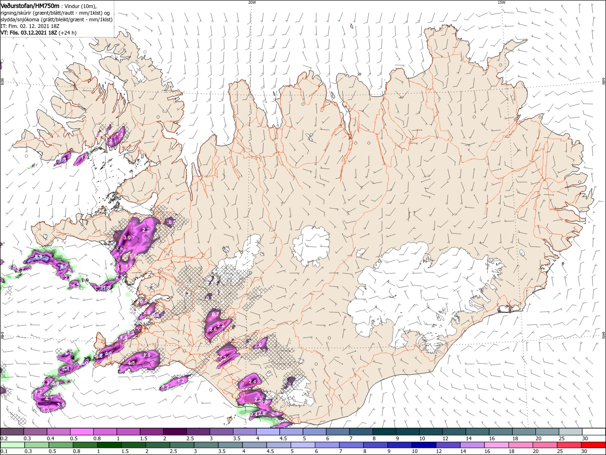Image resolution: width=606 pixels, height=455 pixels.
Task: Click the 1.9 precipitation value near Reykjanes
Action: pos(147,355)
